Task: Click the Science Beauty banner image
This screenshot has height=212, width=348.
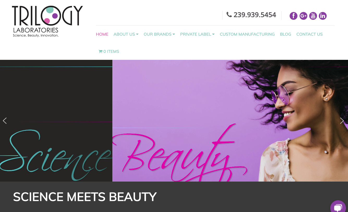Action: pos(174,121)
